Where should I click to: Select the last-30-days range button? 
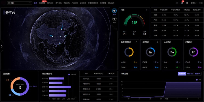point(182,74)
